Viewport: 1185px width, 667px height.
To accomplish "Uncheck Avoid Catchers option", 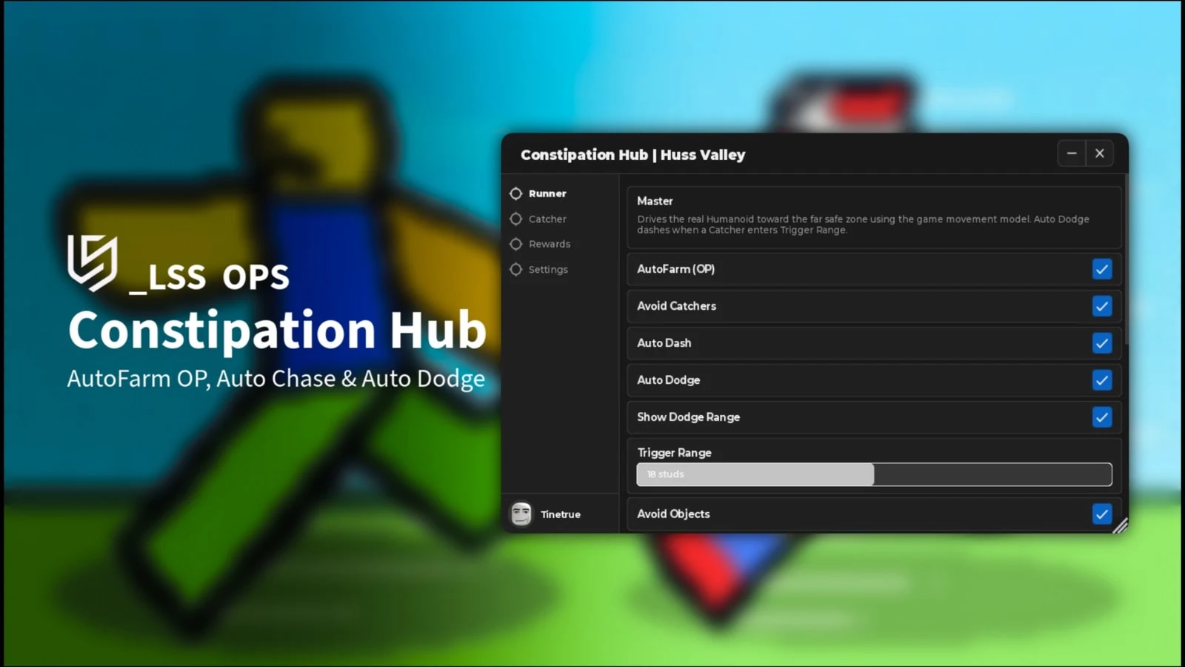I will pos(1102,306).
